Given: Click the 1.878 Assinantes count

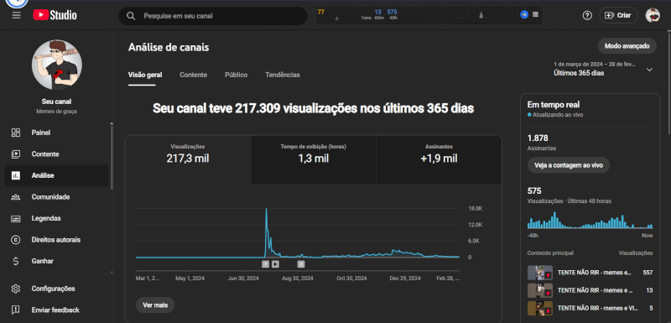Looking at the screenshot, I should (x=538, y=138).
